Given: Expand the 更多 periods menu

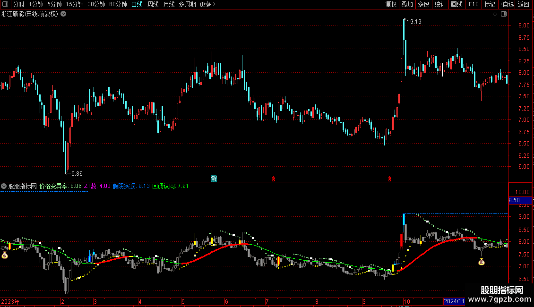Looking at the screenshot, I should click(x=208, y=4).
